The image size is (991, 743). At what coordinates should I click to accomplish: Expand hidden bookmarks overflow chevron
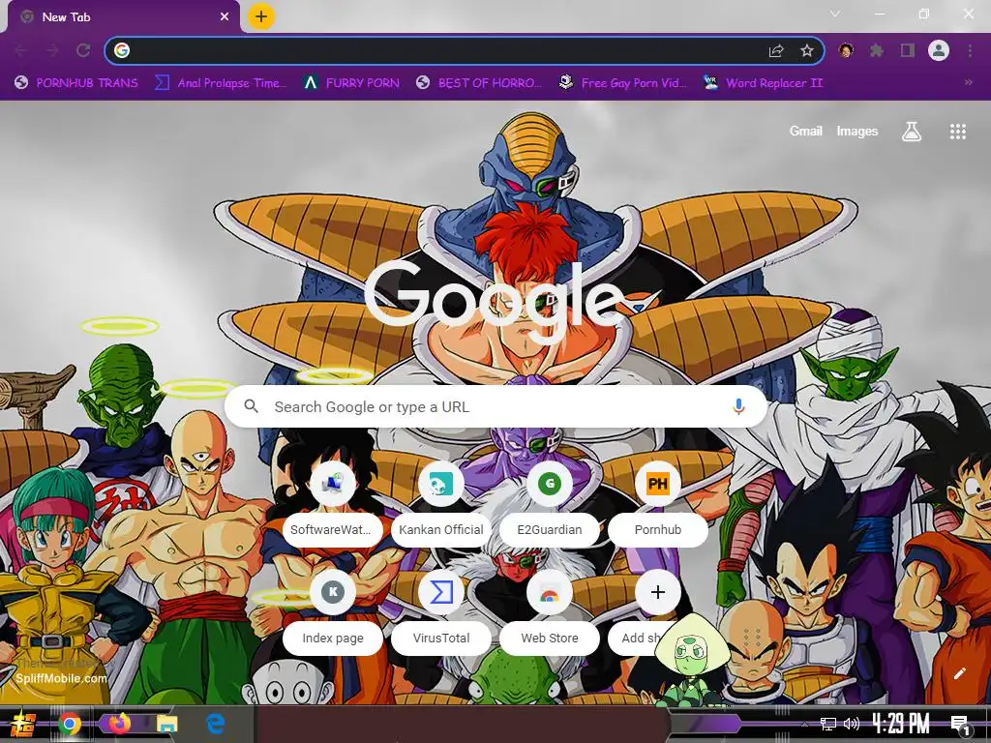pos(968,82)
